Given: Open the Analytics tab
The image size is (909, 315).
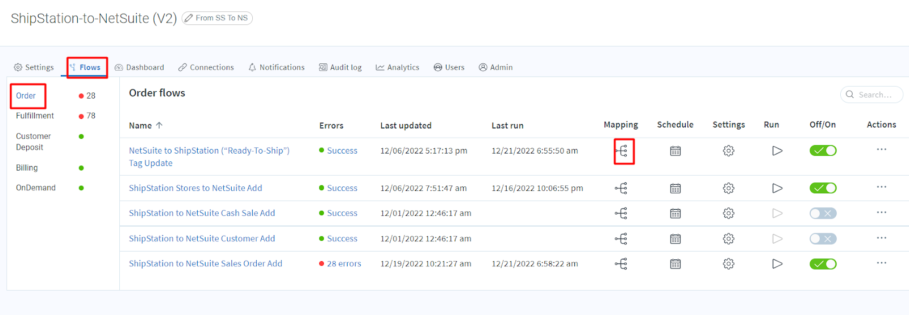Looking at the screenshot, I should (x=398, y=67).
